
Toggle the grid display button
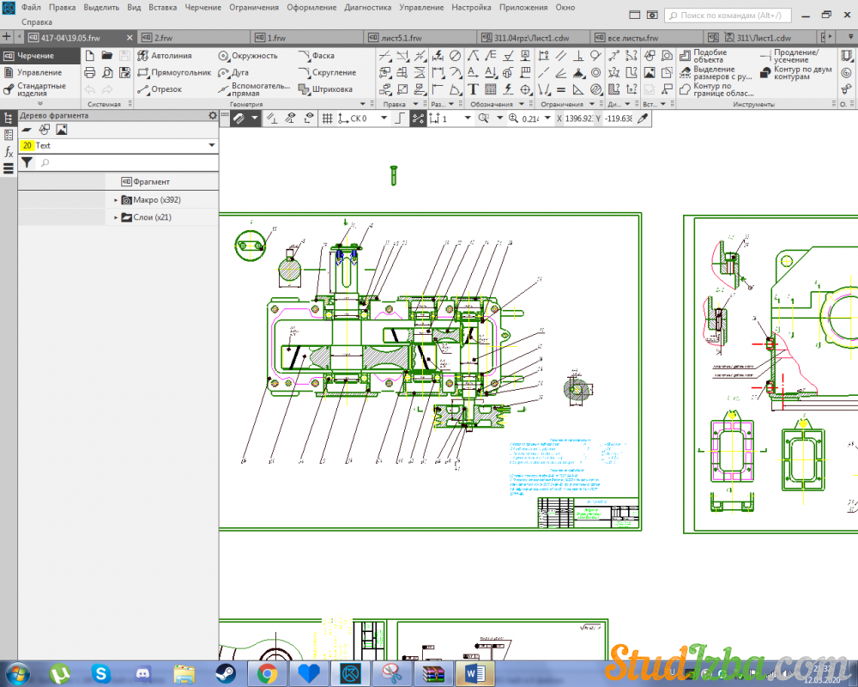327,119
